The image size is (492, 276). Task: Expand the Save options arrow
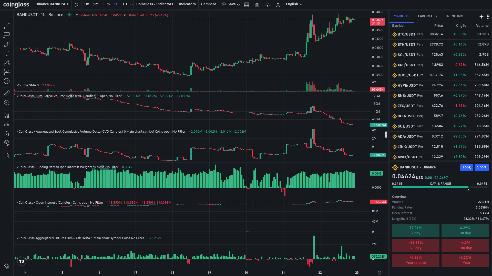tap(239, 5)
